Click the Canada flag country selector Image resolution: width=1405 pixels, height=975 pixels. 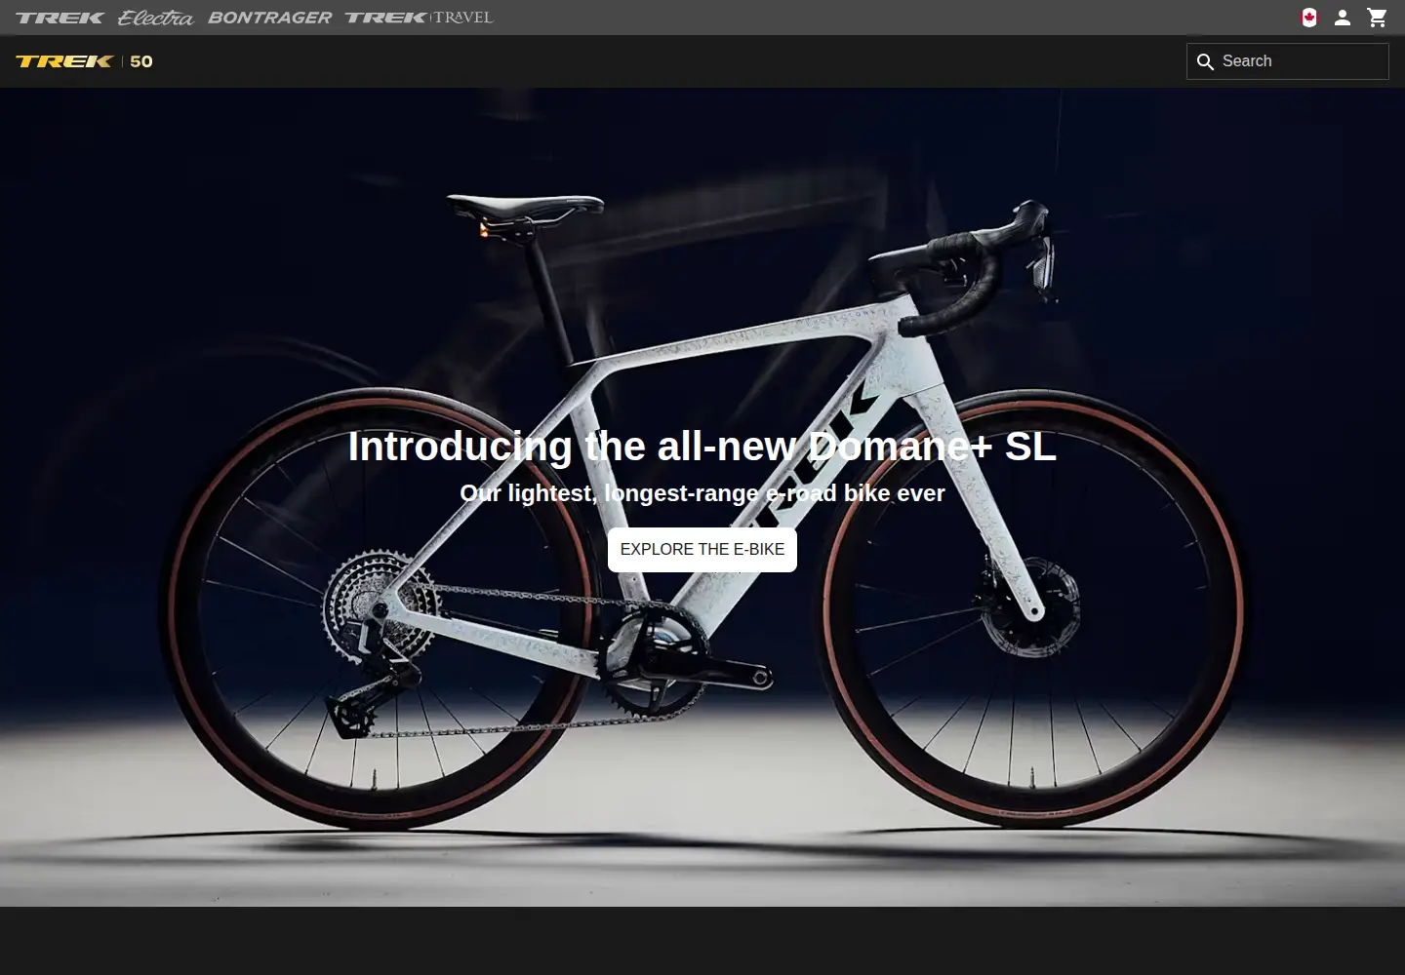pos(1309,18)
